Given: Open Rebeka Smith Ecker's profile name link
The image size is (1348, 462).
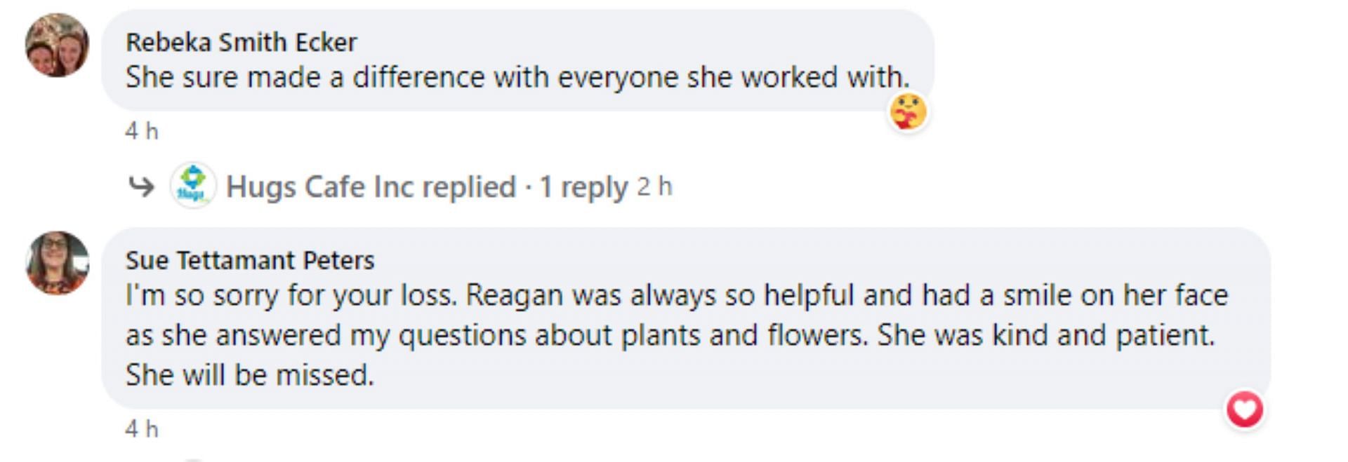Looking at the screenshot, I should pos(241,43).
